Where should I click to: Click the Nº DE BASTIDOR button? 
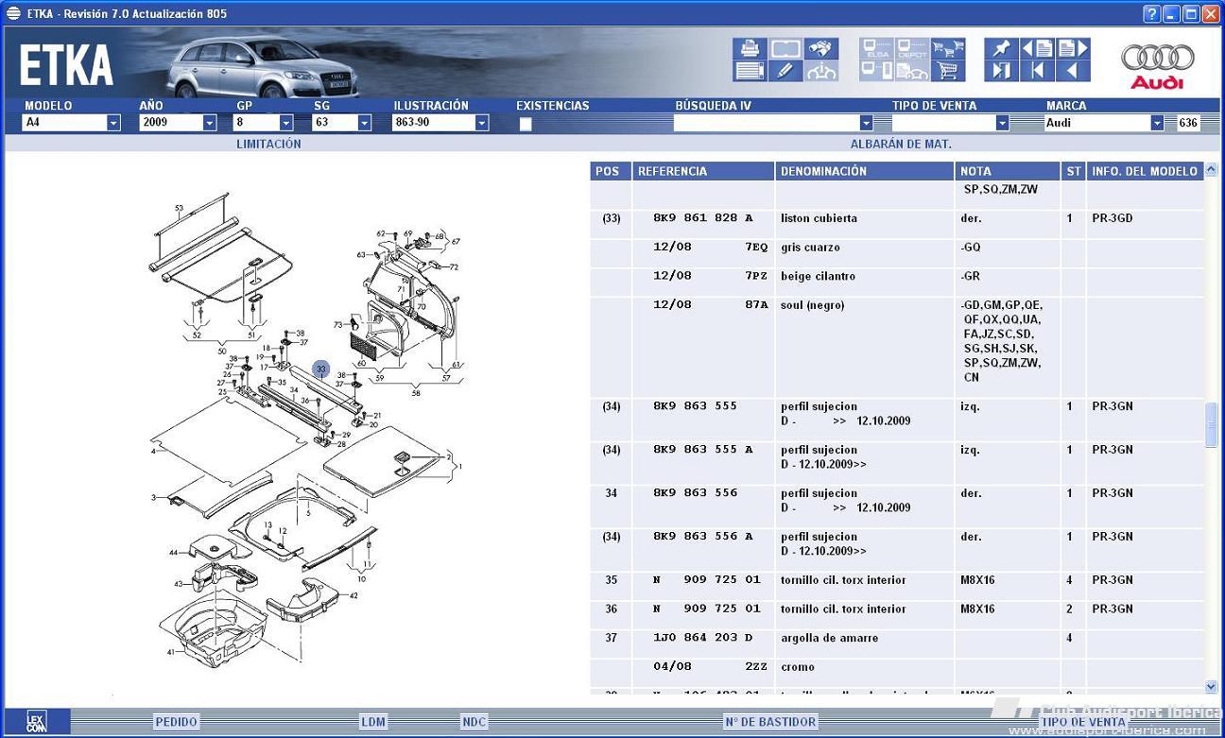(770, 722)
